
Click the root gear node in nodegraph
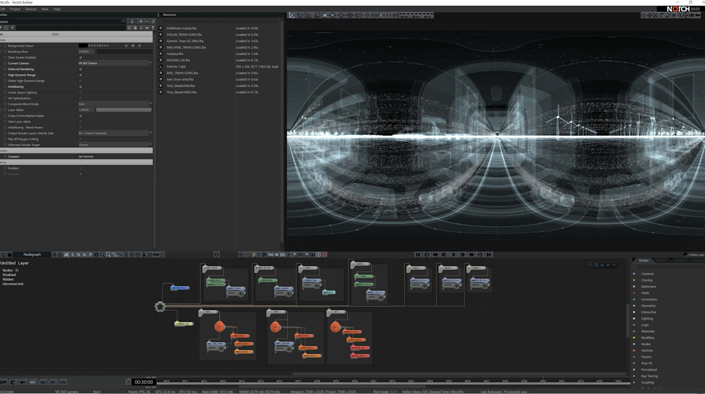pyautogui.click(x=160, y=307)
